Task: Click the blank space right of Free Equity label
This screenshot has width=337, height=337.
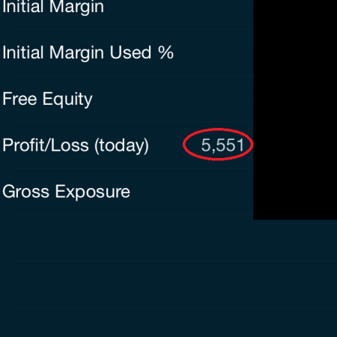Action: 173,99
